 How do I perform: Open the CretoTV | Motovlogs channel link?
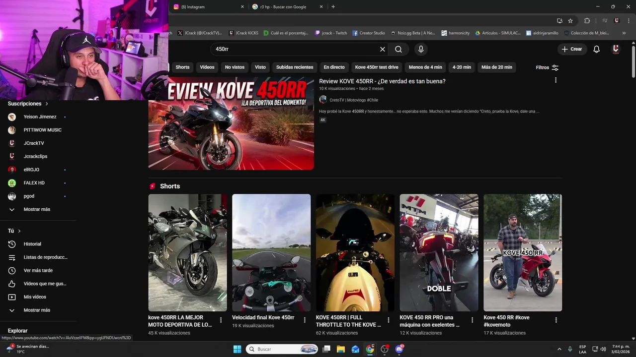click(x=354, y=100)
